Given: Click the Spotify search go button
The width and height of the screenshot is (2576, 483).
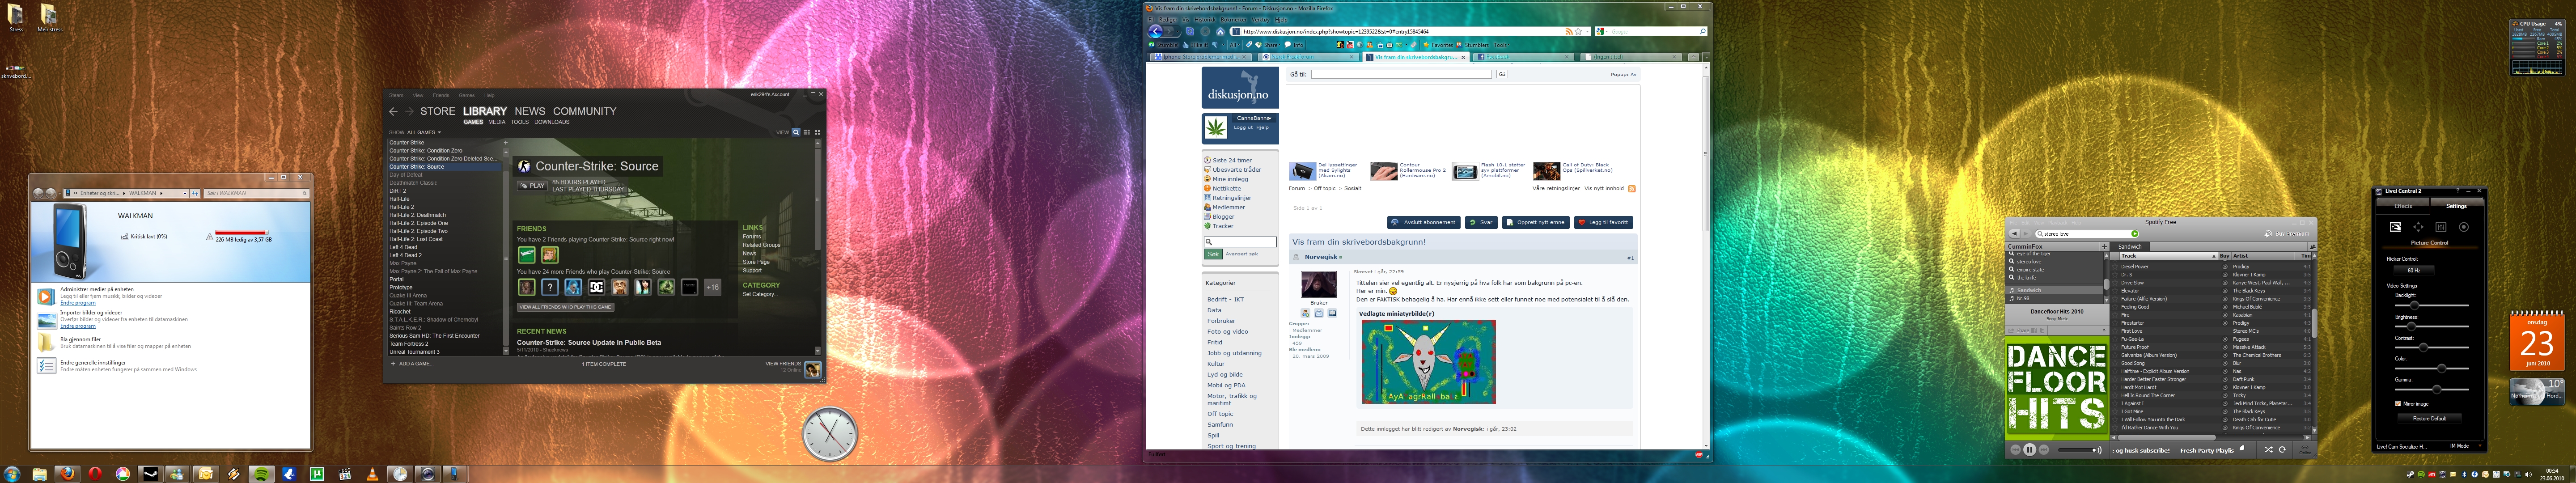Looking at the screenshot, I should point(2135,234).
